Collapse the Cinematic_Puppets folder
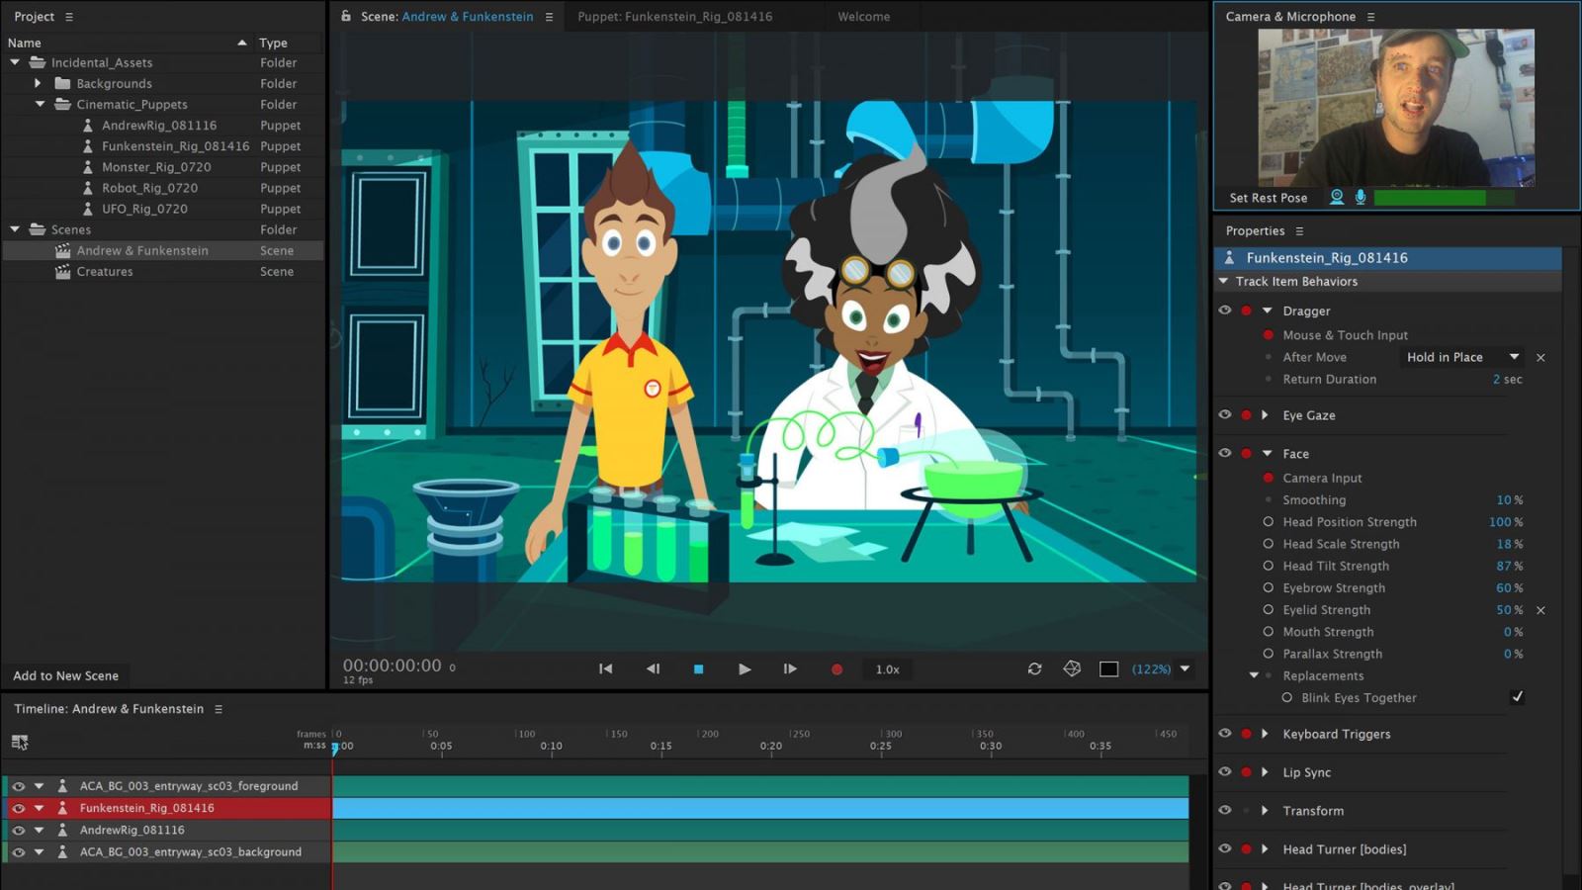Image resolution: width=1582 pixels, height=890 pixels. (x=40, y=104)
